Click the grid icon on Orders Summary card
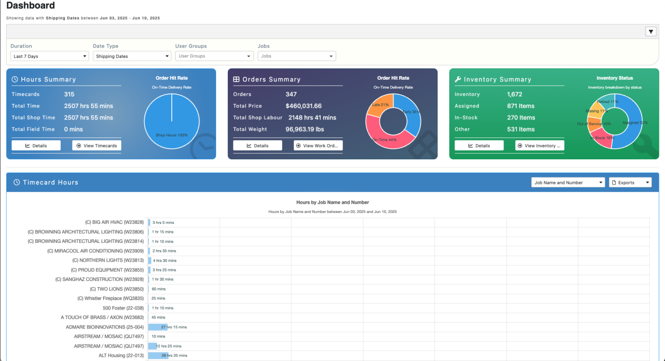Viewport: 665px width, 361px height. (x=236, y=79)
